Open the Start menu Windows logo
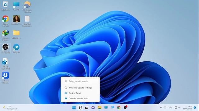The width and height of the screenshot is (199, 111). tap(74, 108)
